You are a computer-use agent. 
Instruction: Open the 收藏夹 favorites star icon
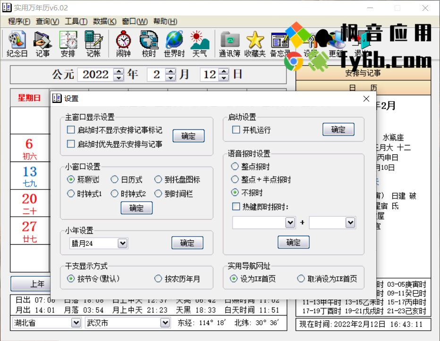[255, 44]
